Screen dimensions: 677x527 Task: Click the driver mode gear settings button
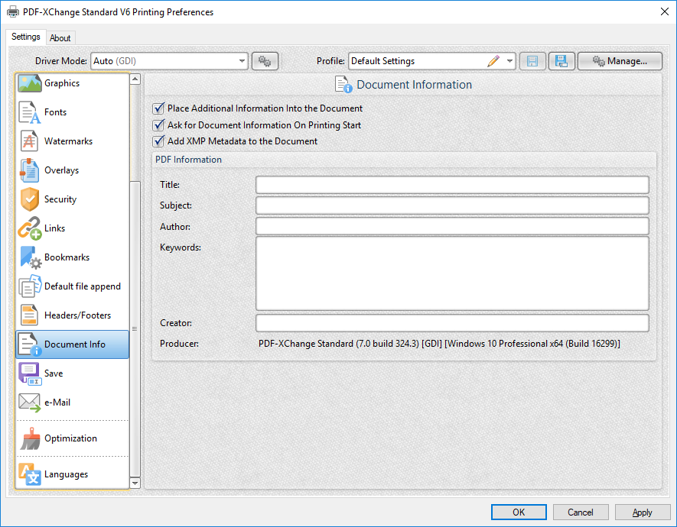pos(265,61)
